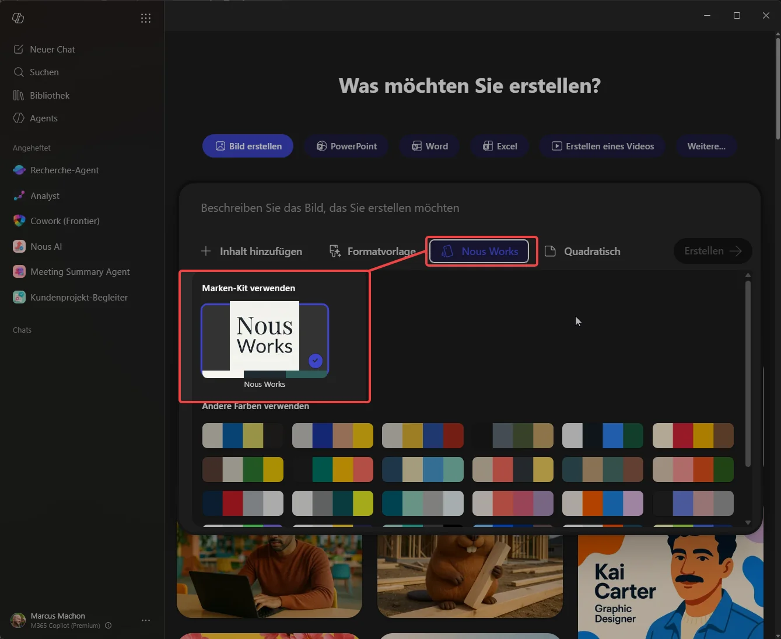The width and height of the screenshot is (781, 639).
Task: Open Cowork (Frontier) agent
Action: point(65,221)
